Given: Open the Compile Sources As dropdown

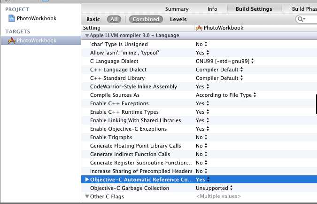Looking at the screenshot, I should [226, 95].
